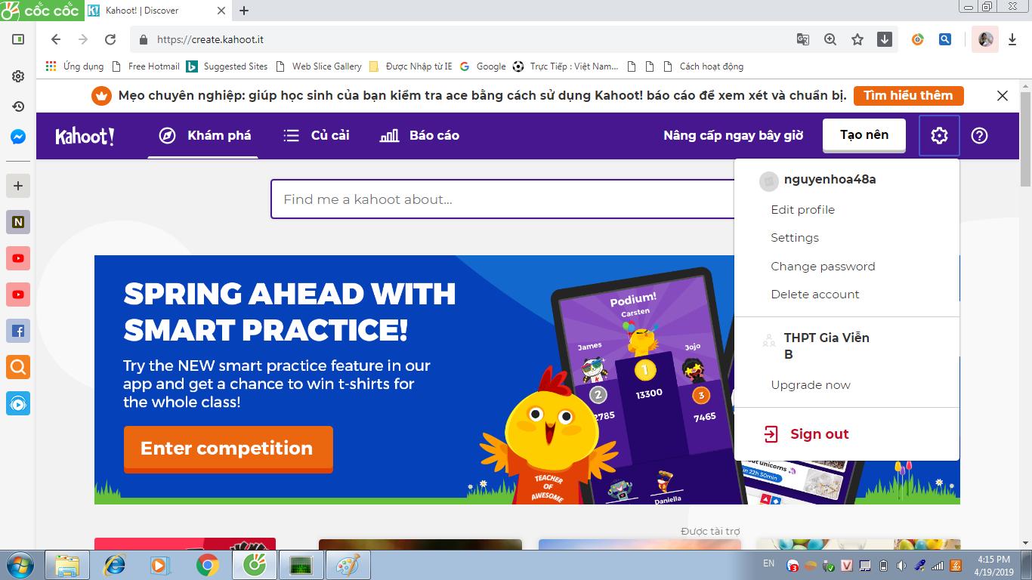Open second YouTube shortcut in sidebar
Viewport: 1032px width, 580px height.
(18, 295)
